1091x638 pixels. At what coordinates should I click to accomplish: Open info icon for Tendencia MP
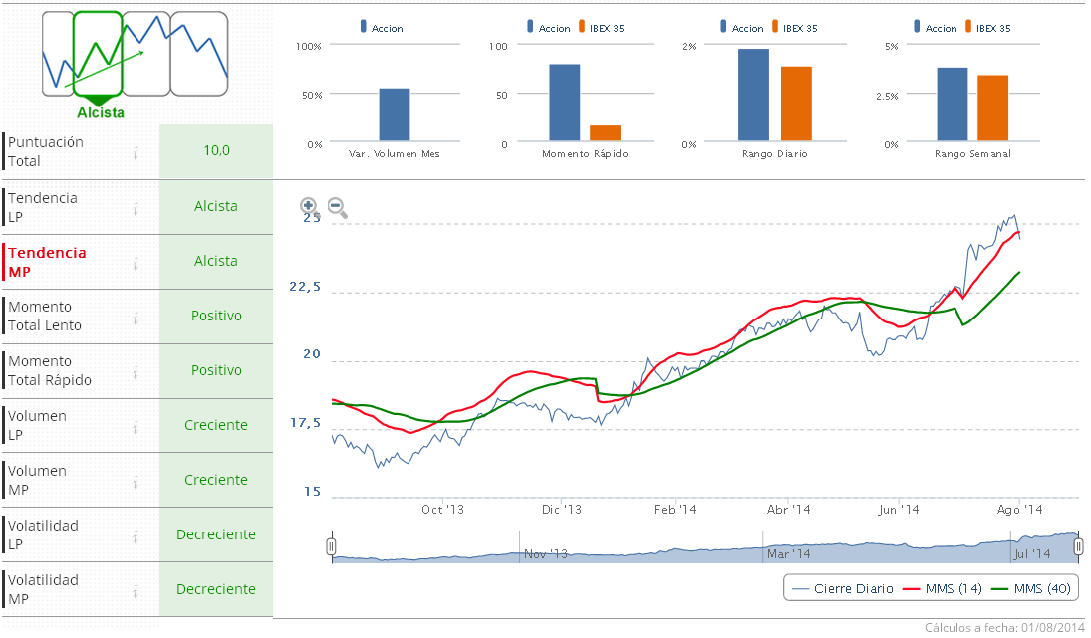[x=135, y=262]
